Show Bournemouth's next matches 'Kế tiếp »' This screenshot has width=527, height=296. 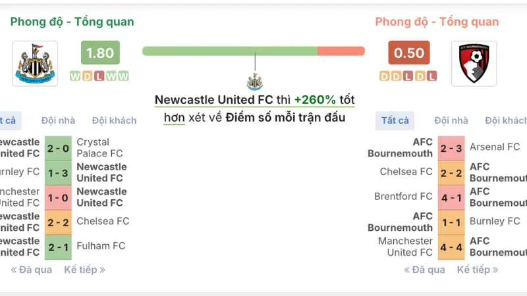pos(478,270)
